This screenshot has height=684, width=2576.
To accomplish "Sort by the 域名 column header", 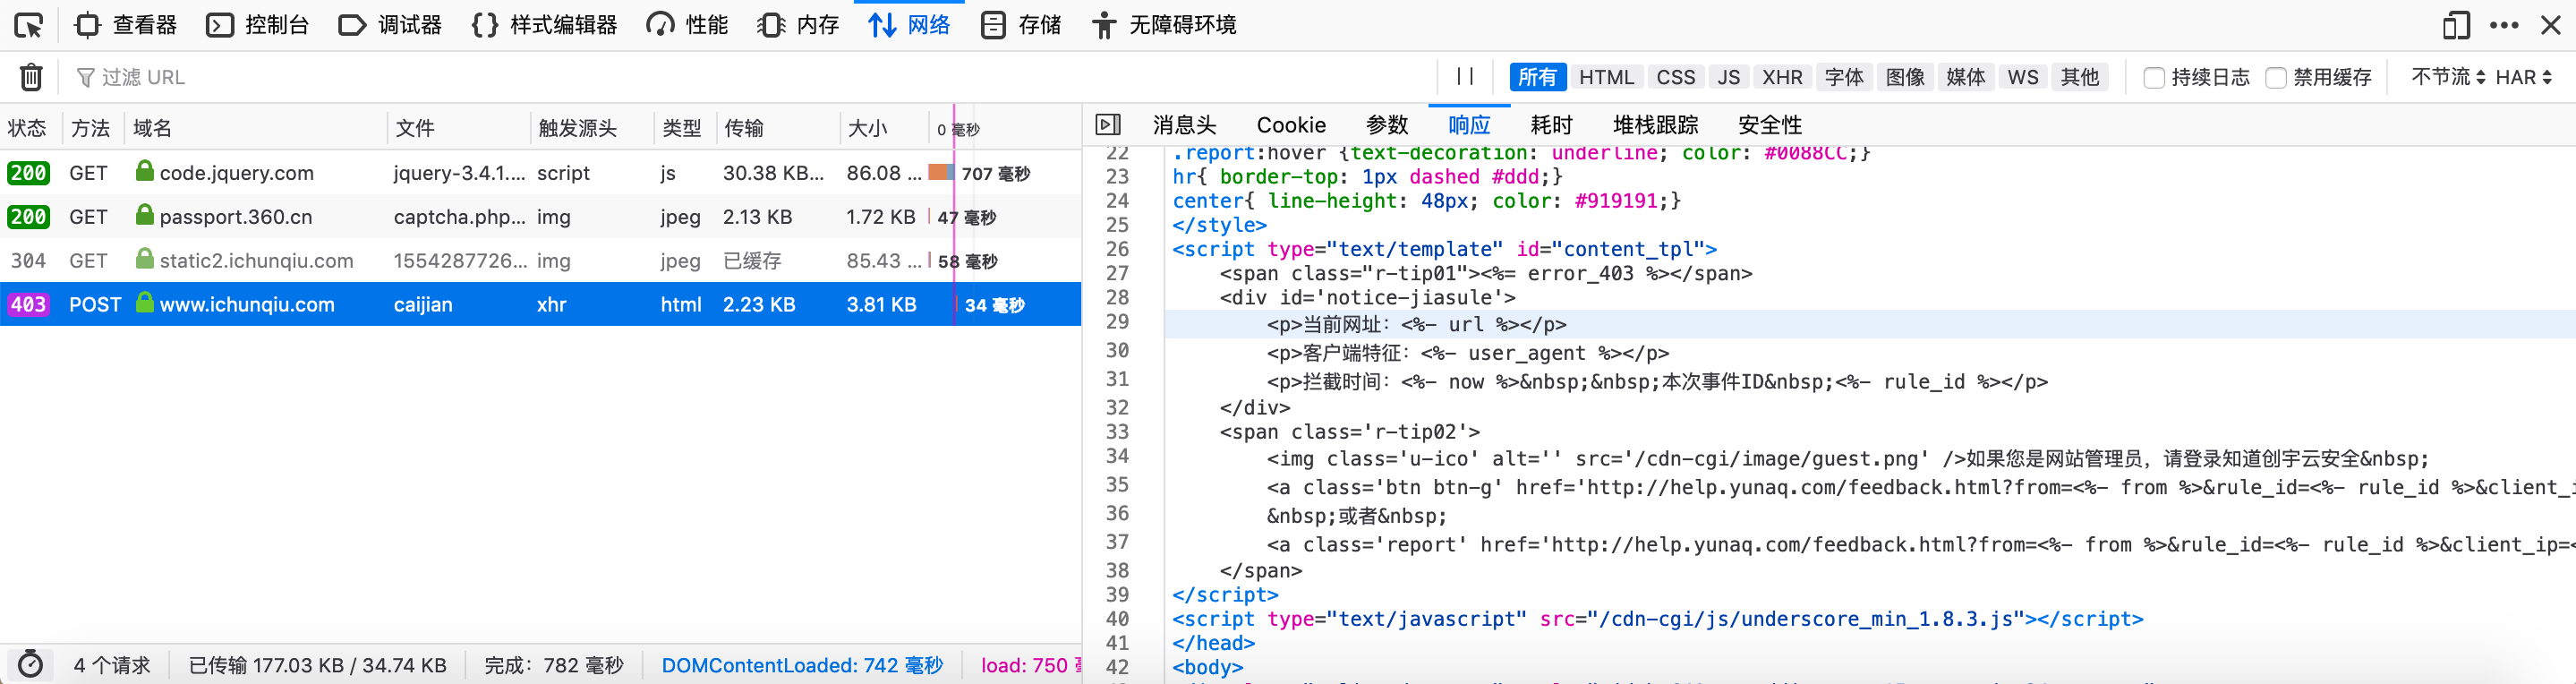I will coord(255,128).
